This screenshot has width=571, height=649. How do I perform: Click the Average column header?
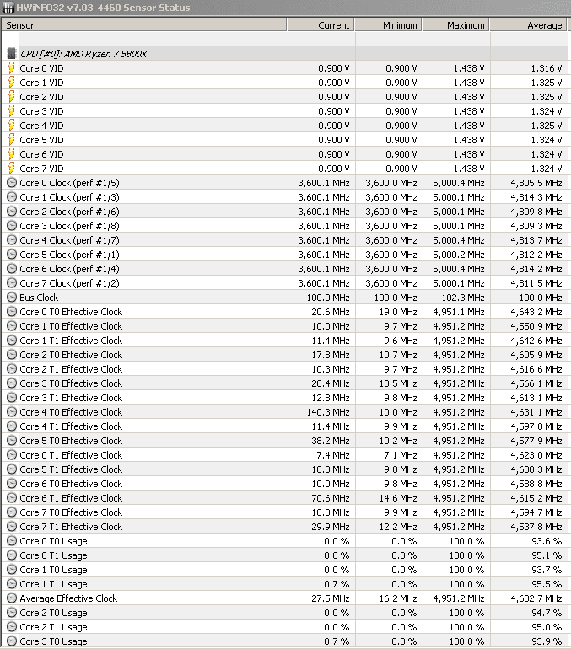coord(528,25)
